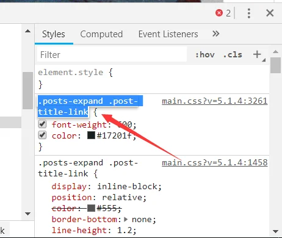Screen dimensions: 282x238
Task: Click the down arrow of the left scrollbar
Action: [x=27, y=214]
